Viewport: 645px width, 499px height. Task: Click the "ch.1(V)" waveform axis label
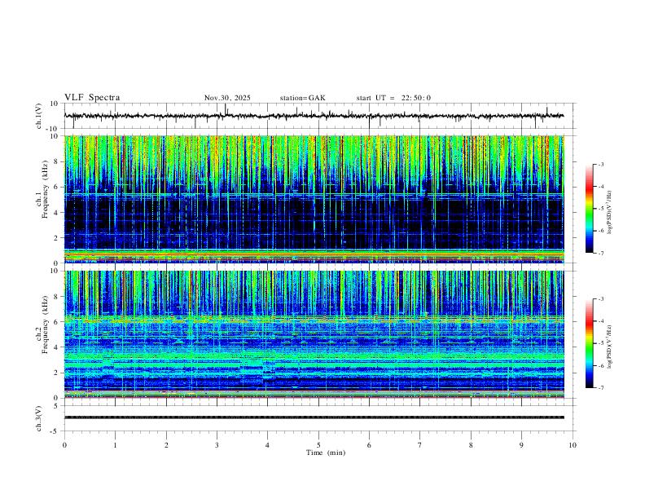click(39, 116)
